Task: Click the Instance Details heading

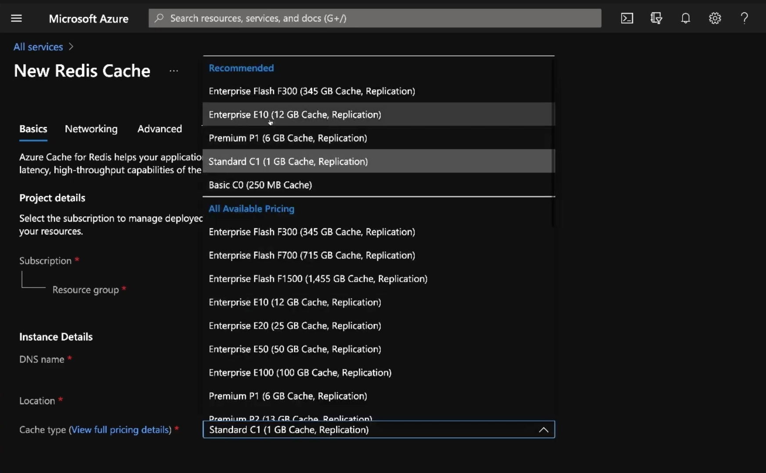Action: click(x=56, y=337)
